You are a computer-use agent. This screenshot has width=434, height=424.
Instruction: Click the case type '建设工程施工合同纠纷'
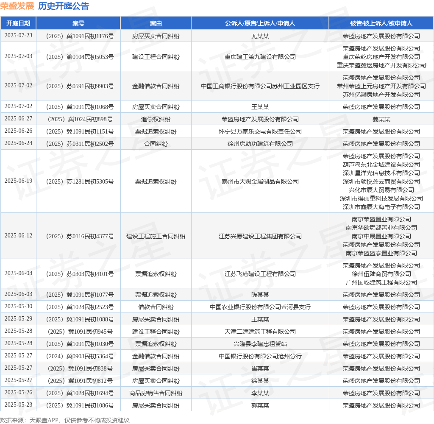(156, 236)
